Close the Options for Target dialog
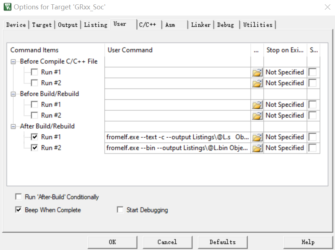This screenshot has width=335, height=250. click(327, 7)
